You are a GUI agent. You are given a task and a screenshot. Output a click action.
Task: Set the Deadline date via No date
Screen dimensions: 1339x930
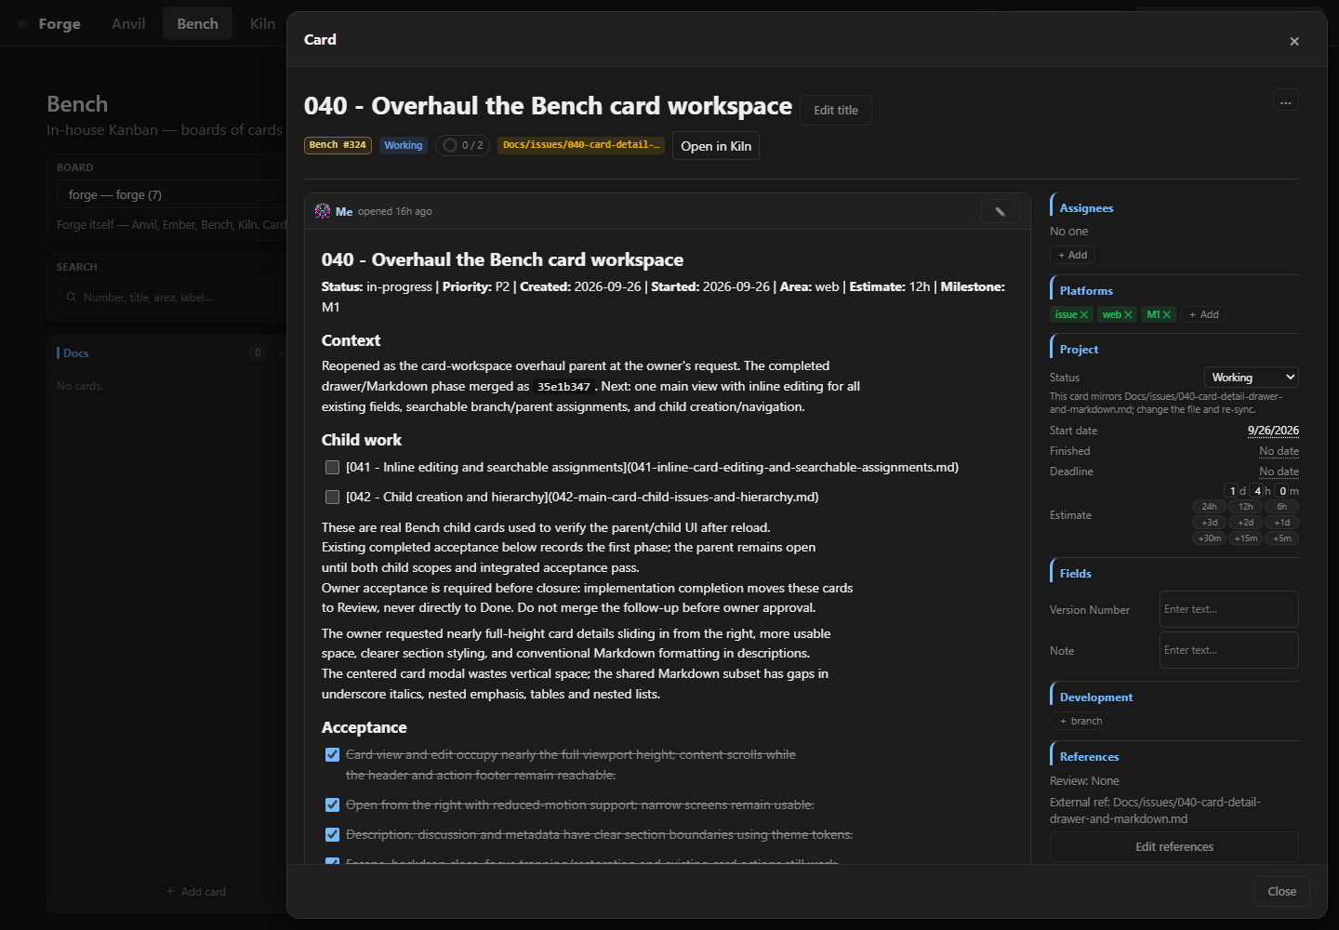click(x=1279, y=472)
